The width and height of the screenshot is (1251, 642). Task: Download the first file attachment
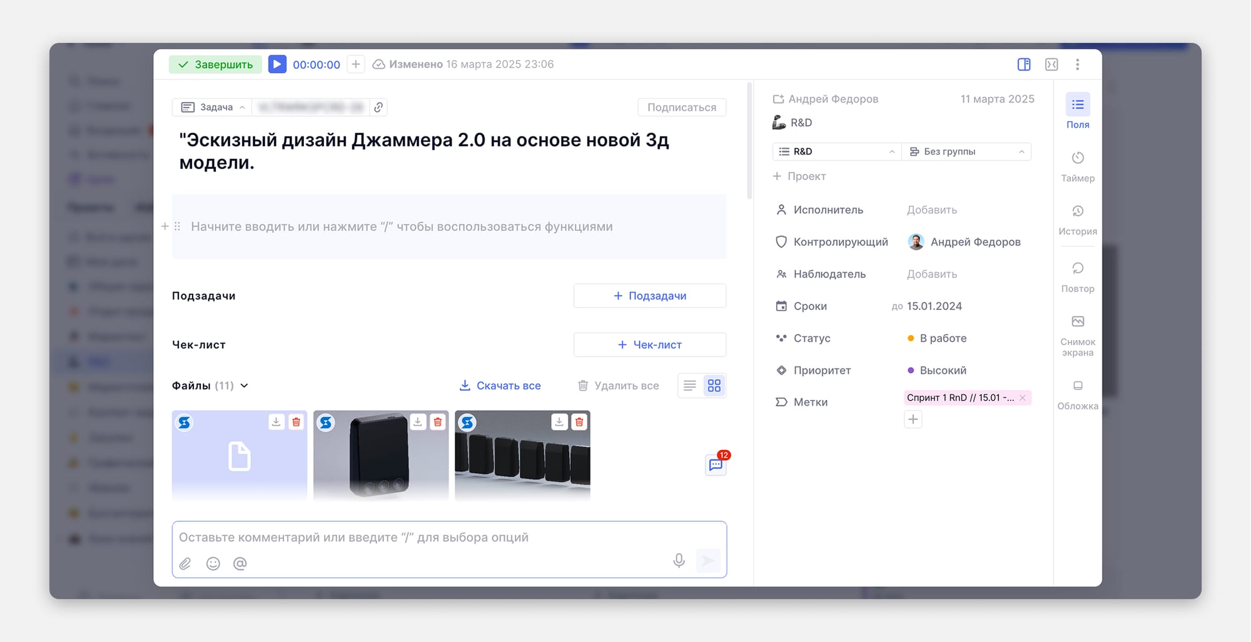(x=276, y=422)
